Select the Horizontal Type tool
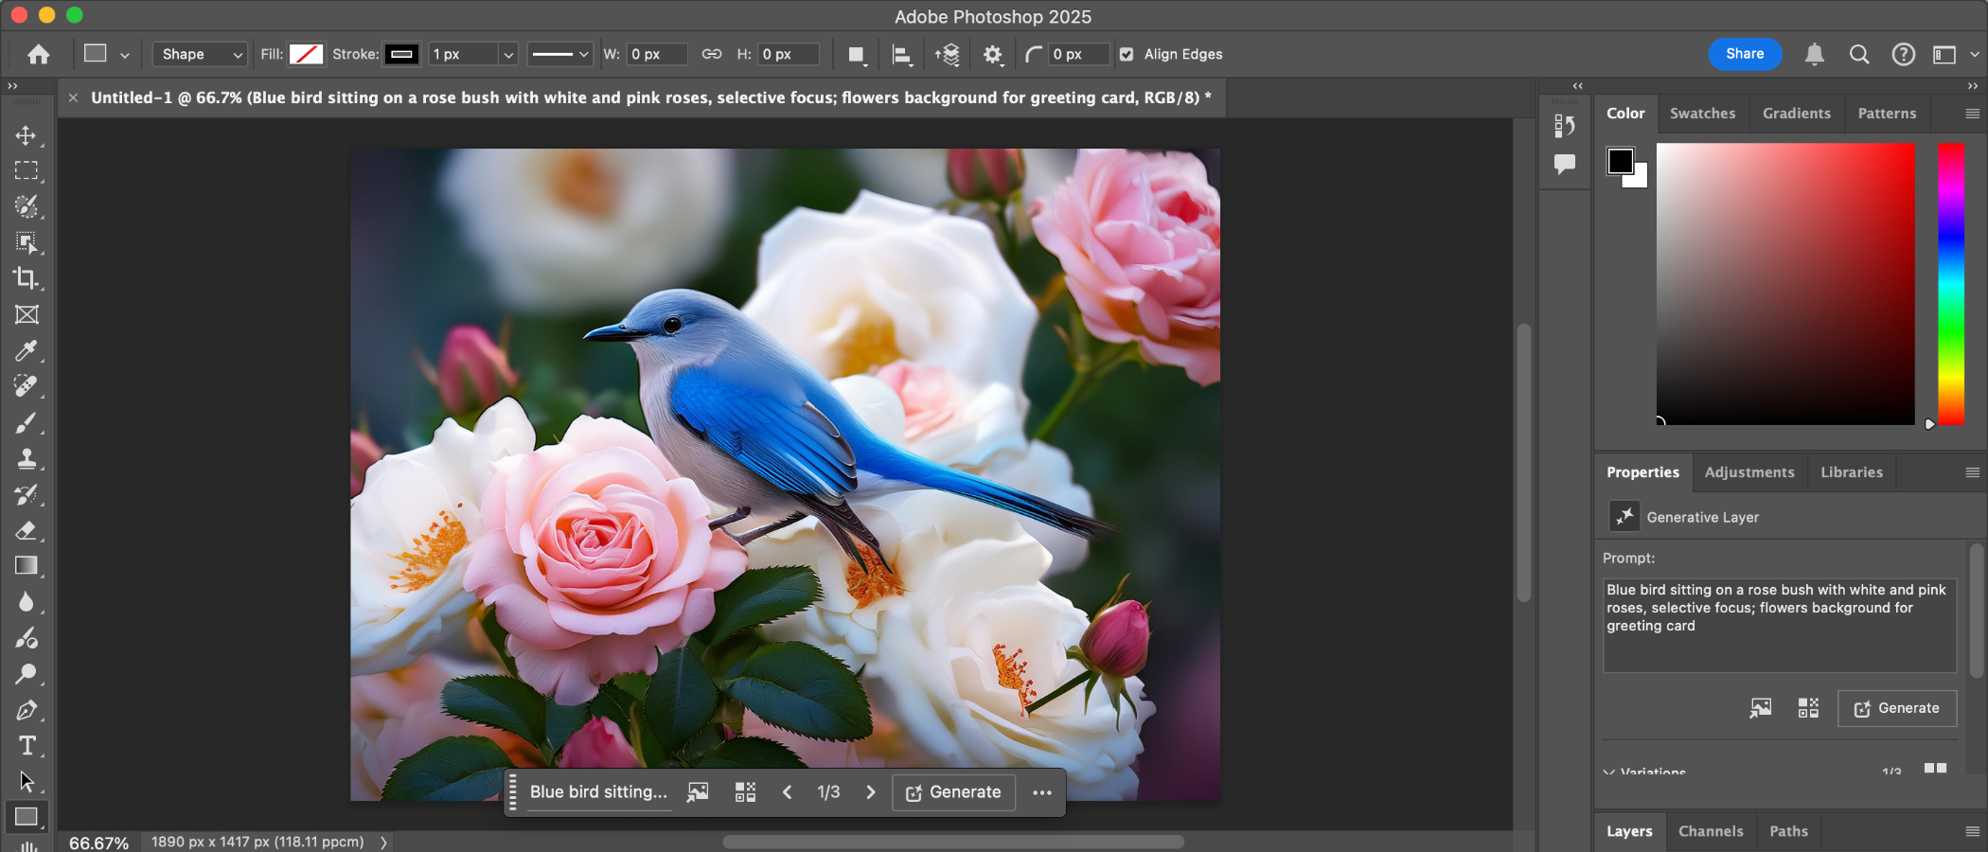The height and width of the screenshot is (852, 1988). tap(27, 746)
